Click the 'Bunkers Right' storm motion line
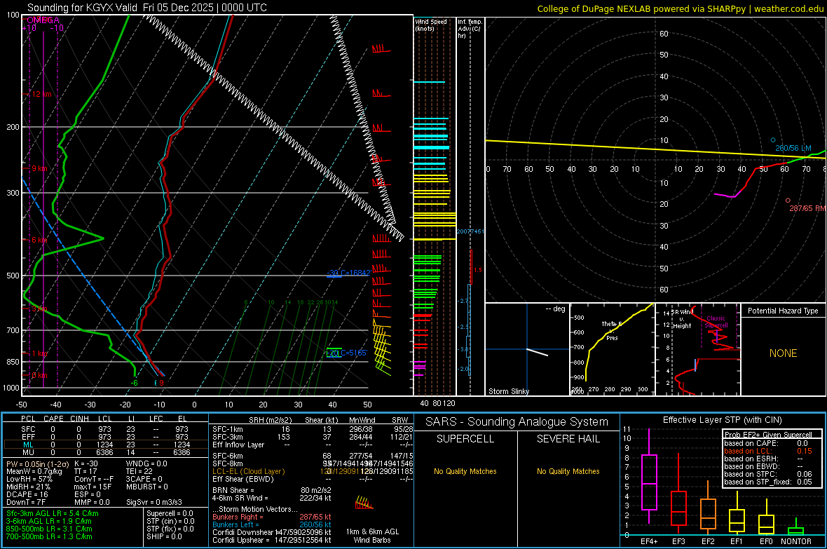 tap(272, 517)
